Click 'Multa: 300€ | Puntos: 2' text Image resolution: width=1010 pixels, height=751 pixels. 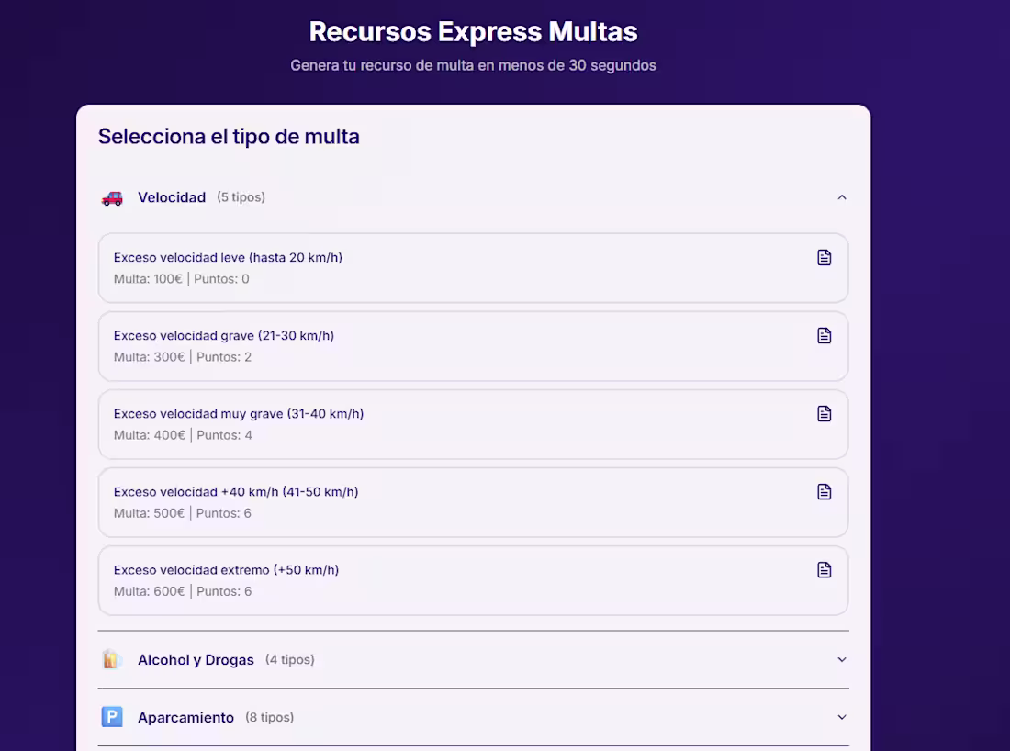(x=183, y=357)
